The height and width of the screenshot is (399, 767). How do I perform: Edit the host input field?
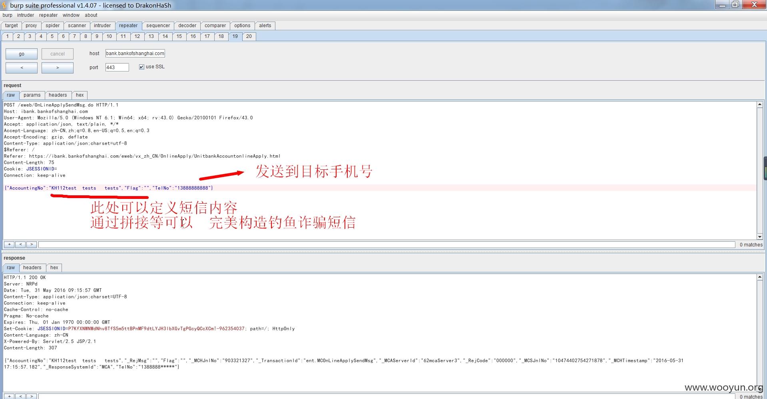tap(135, 54)
